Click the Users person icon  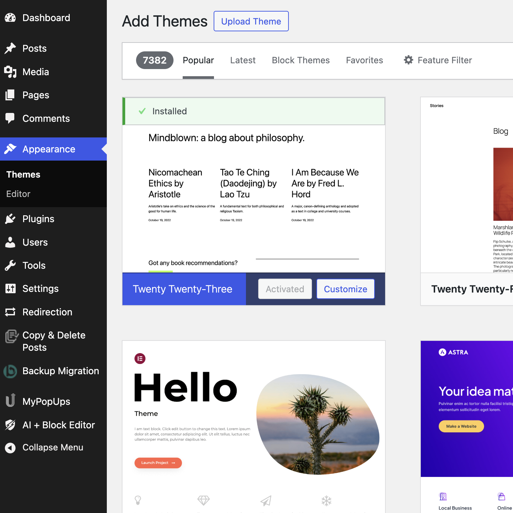[10, 242]
